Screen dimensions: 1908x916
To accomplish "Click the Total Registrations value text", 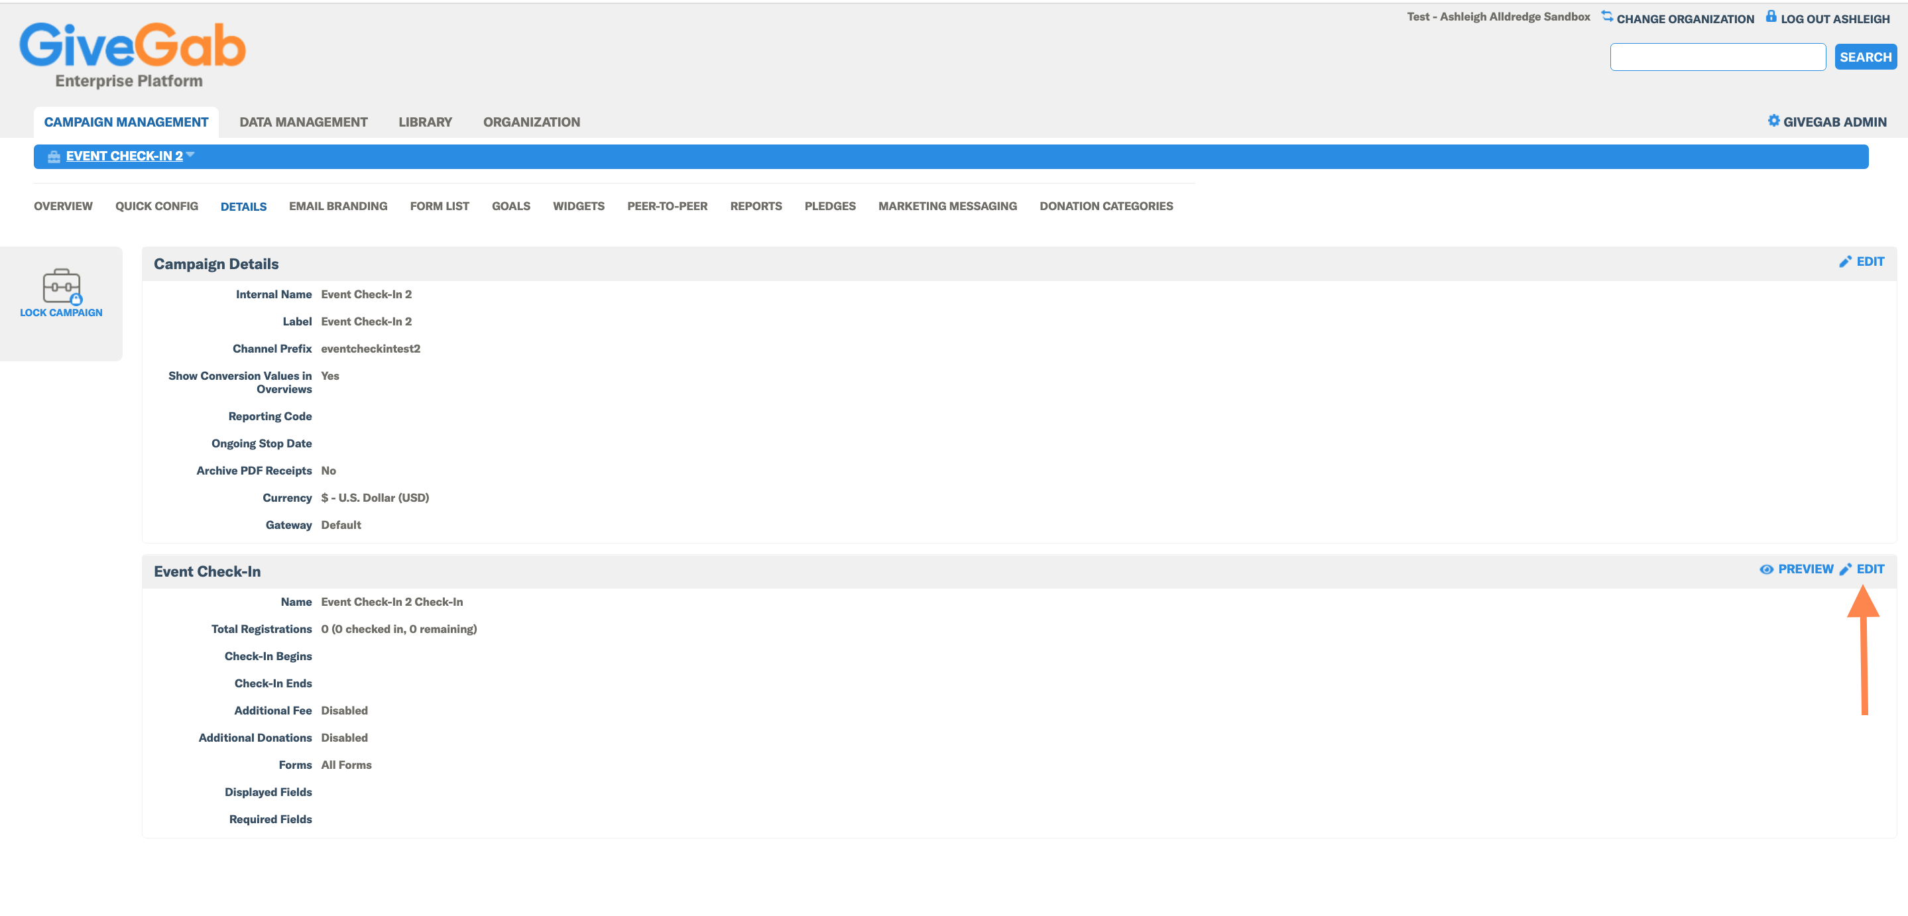I will coord(398,630).
